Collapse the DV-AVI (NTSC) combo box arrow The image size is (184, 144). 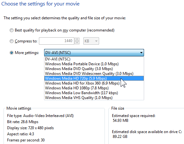pyautogui.click(x=141, y=53)
